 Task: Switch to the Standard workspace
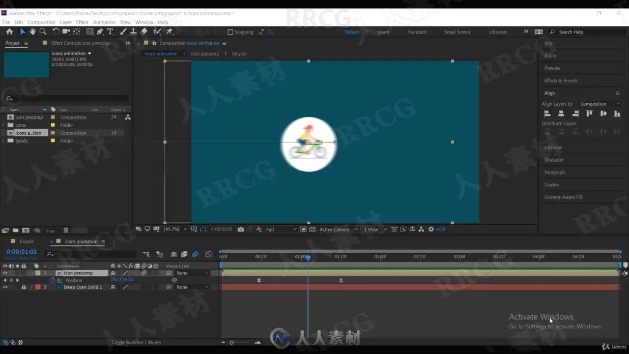tap(417, 32)
